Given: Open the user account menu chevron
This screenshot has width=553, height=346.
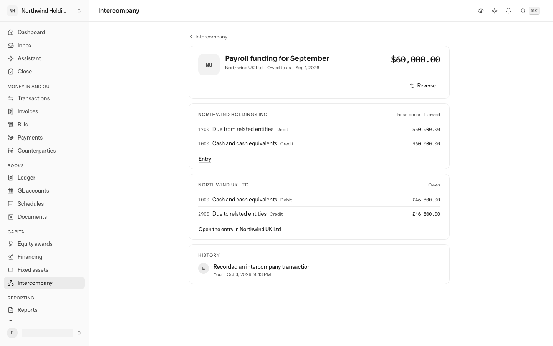Looking at the screenshot, I should pyautogui.click(x=79, y=333).
